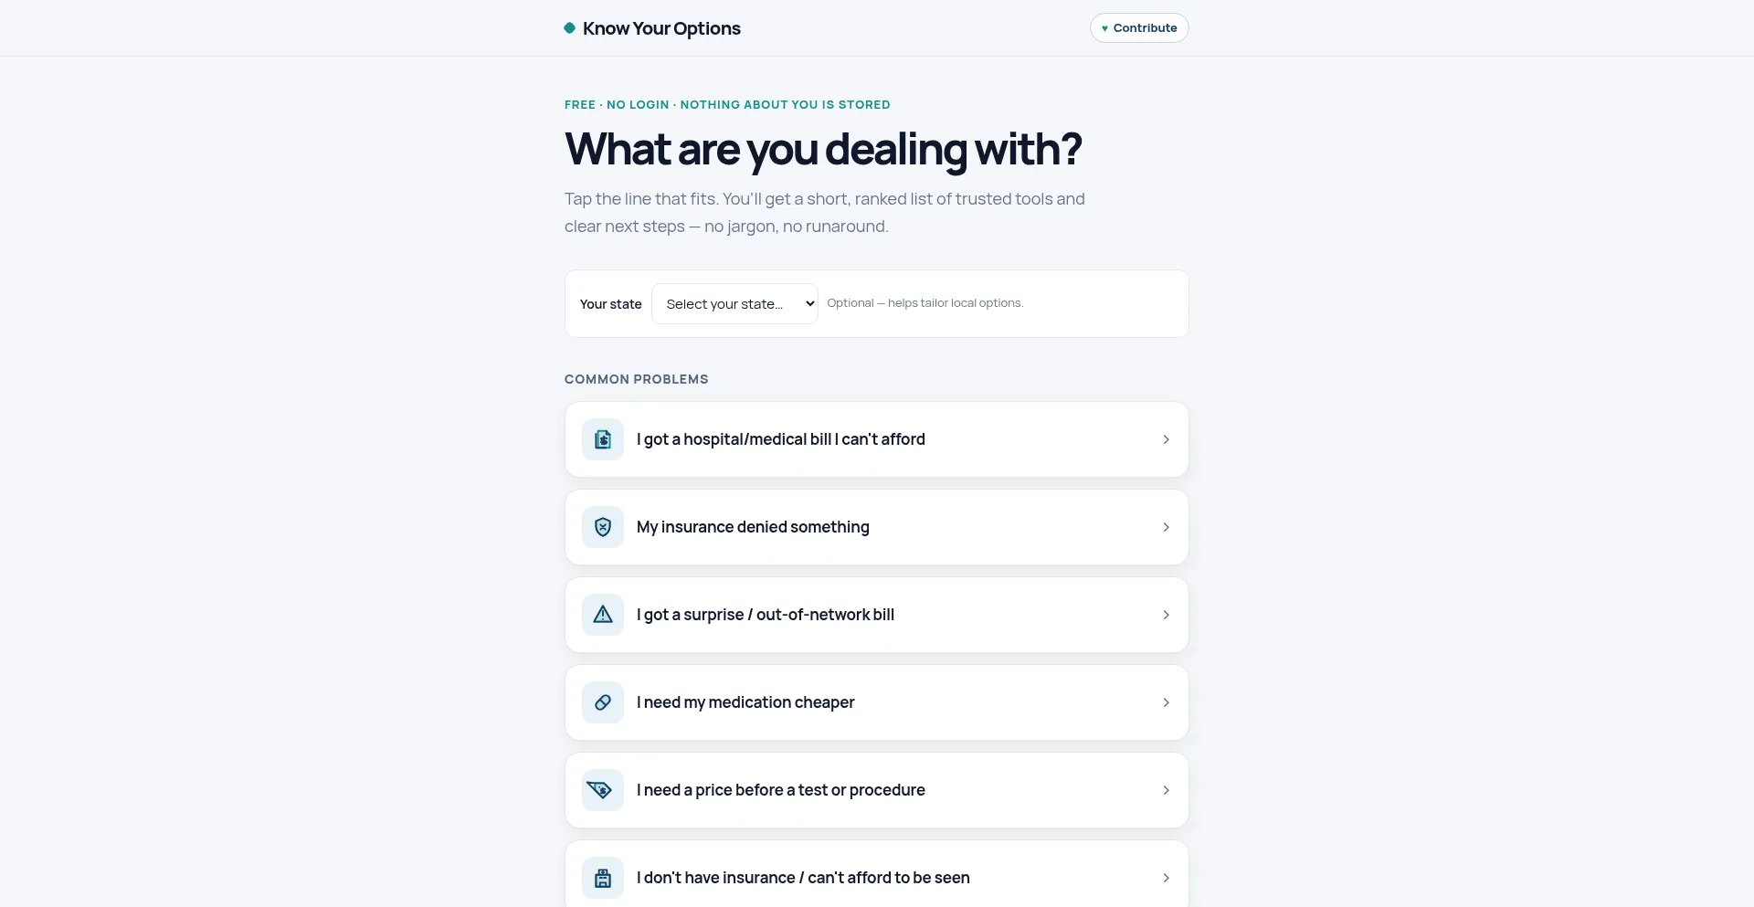Click the no-insurance clinic building icon
Screen dimensions: 1754x907
coord(603,878)
